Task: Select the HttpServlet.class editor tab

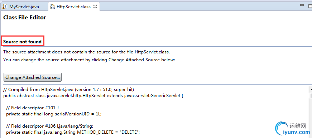Action: [73, 7]
